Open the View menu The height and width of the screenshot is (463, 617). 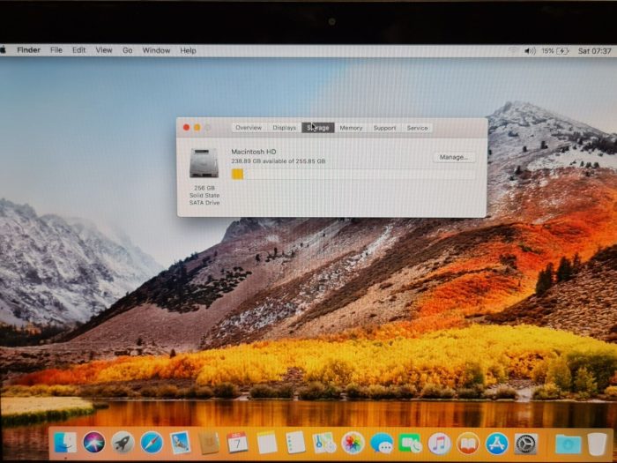tap(104, 50)
